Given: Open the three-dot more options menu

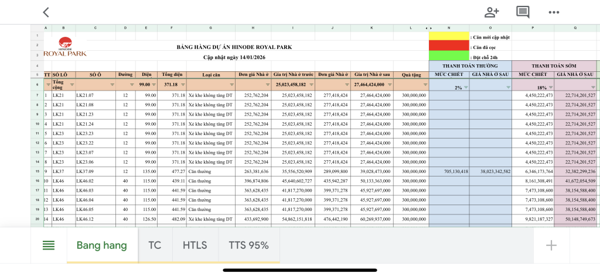Looking at the screenshot, I should point(554,12).
